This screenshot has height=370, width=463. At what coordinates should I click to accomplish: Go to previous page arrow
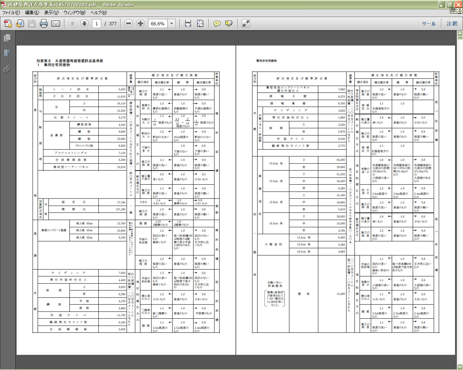[x=72, y=23]
